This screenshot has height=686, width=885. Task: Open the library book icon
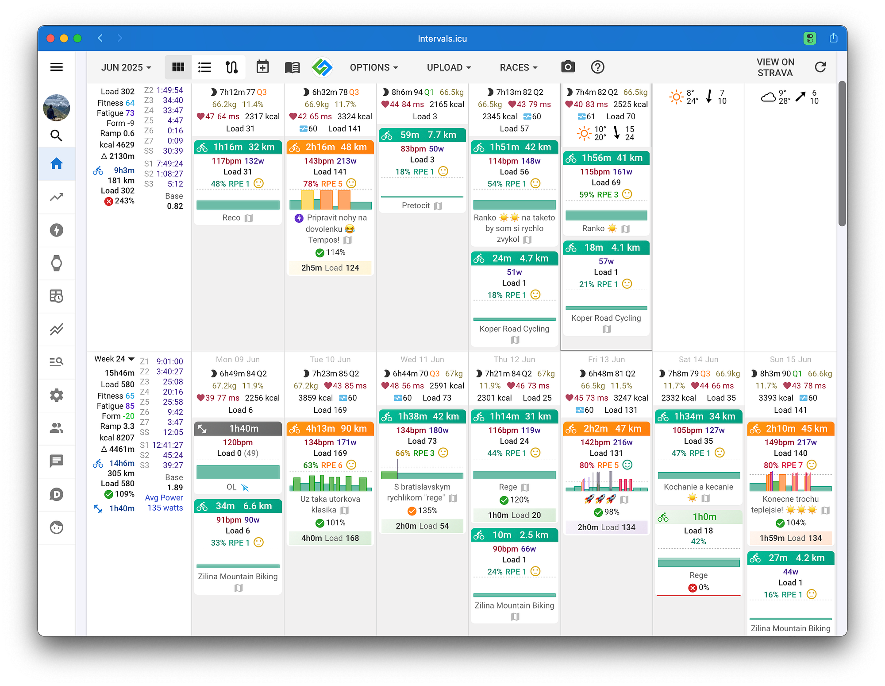(292, 67)
